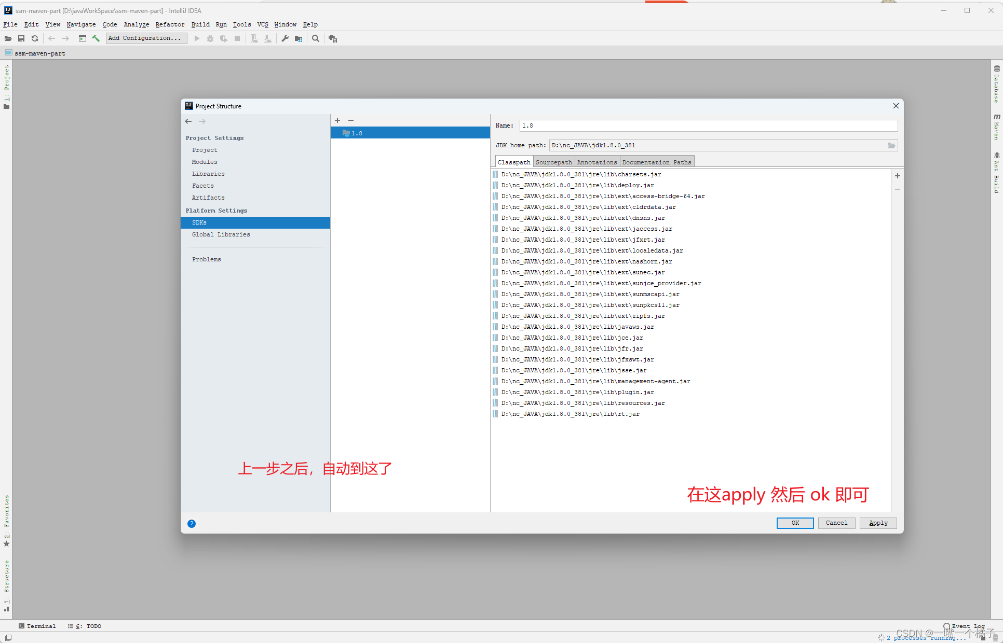1003x643 pixels.
Task: Click toolbar back navigation arrow
Action: click(x=52, y=38)
